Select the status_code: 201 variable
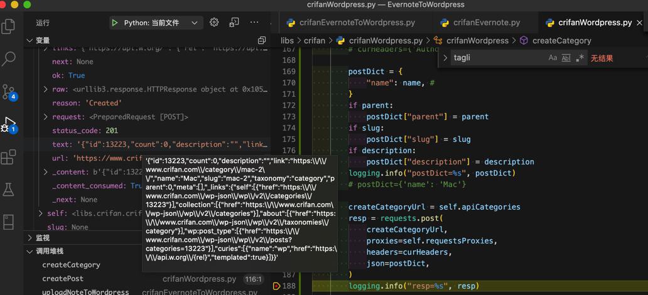 click(85, 131)
